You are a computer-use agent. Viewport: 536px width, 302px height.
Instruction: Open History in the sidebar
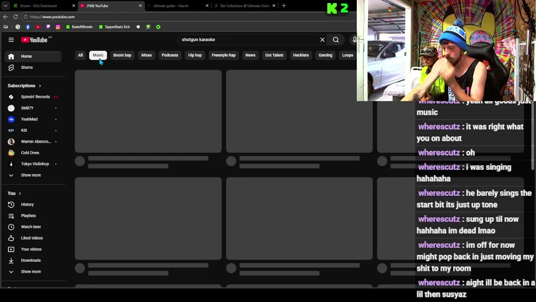pyautogui.click(x=33, y=205)
